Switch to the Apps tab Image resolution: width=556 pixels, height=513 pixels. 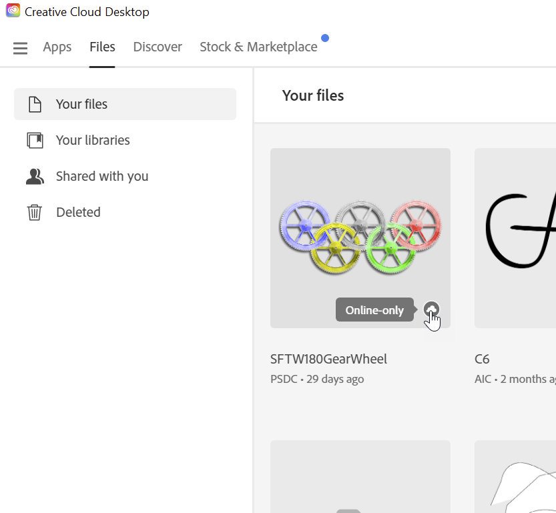tap(57, 47)
